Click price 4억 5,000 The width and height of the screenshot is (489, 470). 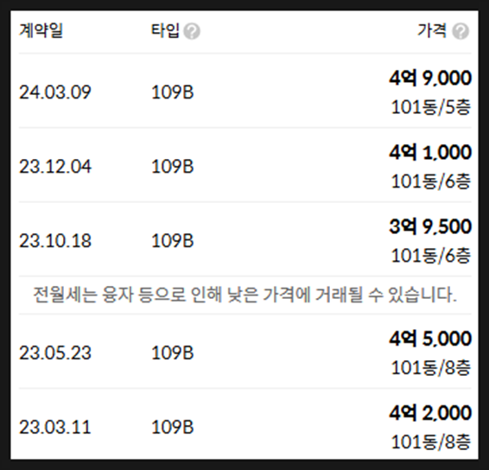pos(430,339)
